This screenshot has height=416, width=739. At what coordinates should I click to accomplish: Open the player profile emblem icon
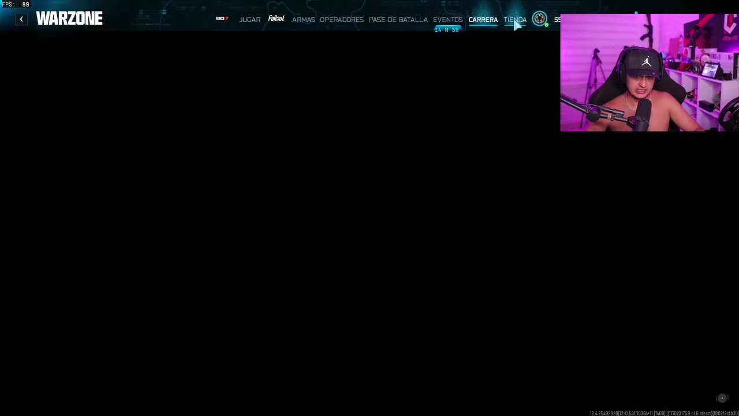pyautogui.click(x=540, y=19)
